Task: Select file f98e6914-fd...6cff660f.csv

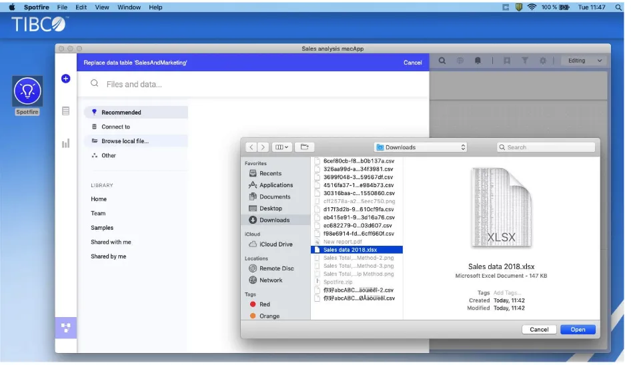Action: coord(357,234)
